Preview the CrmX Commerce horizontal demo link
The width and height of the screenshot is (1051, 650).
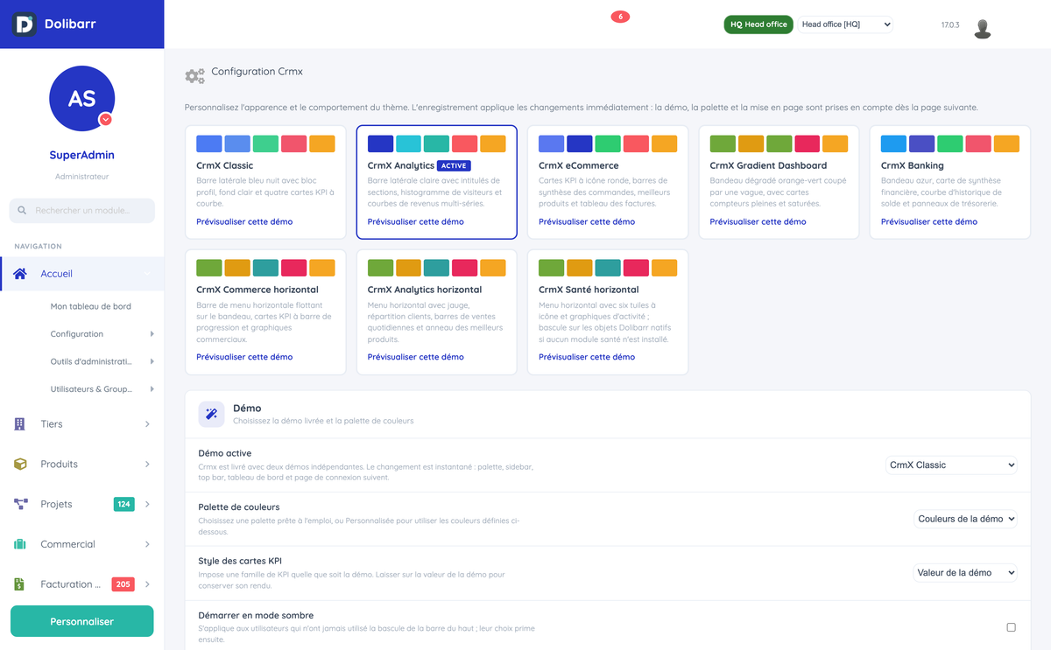tap(244, 357)
